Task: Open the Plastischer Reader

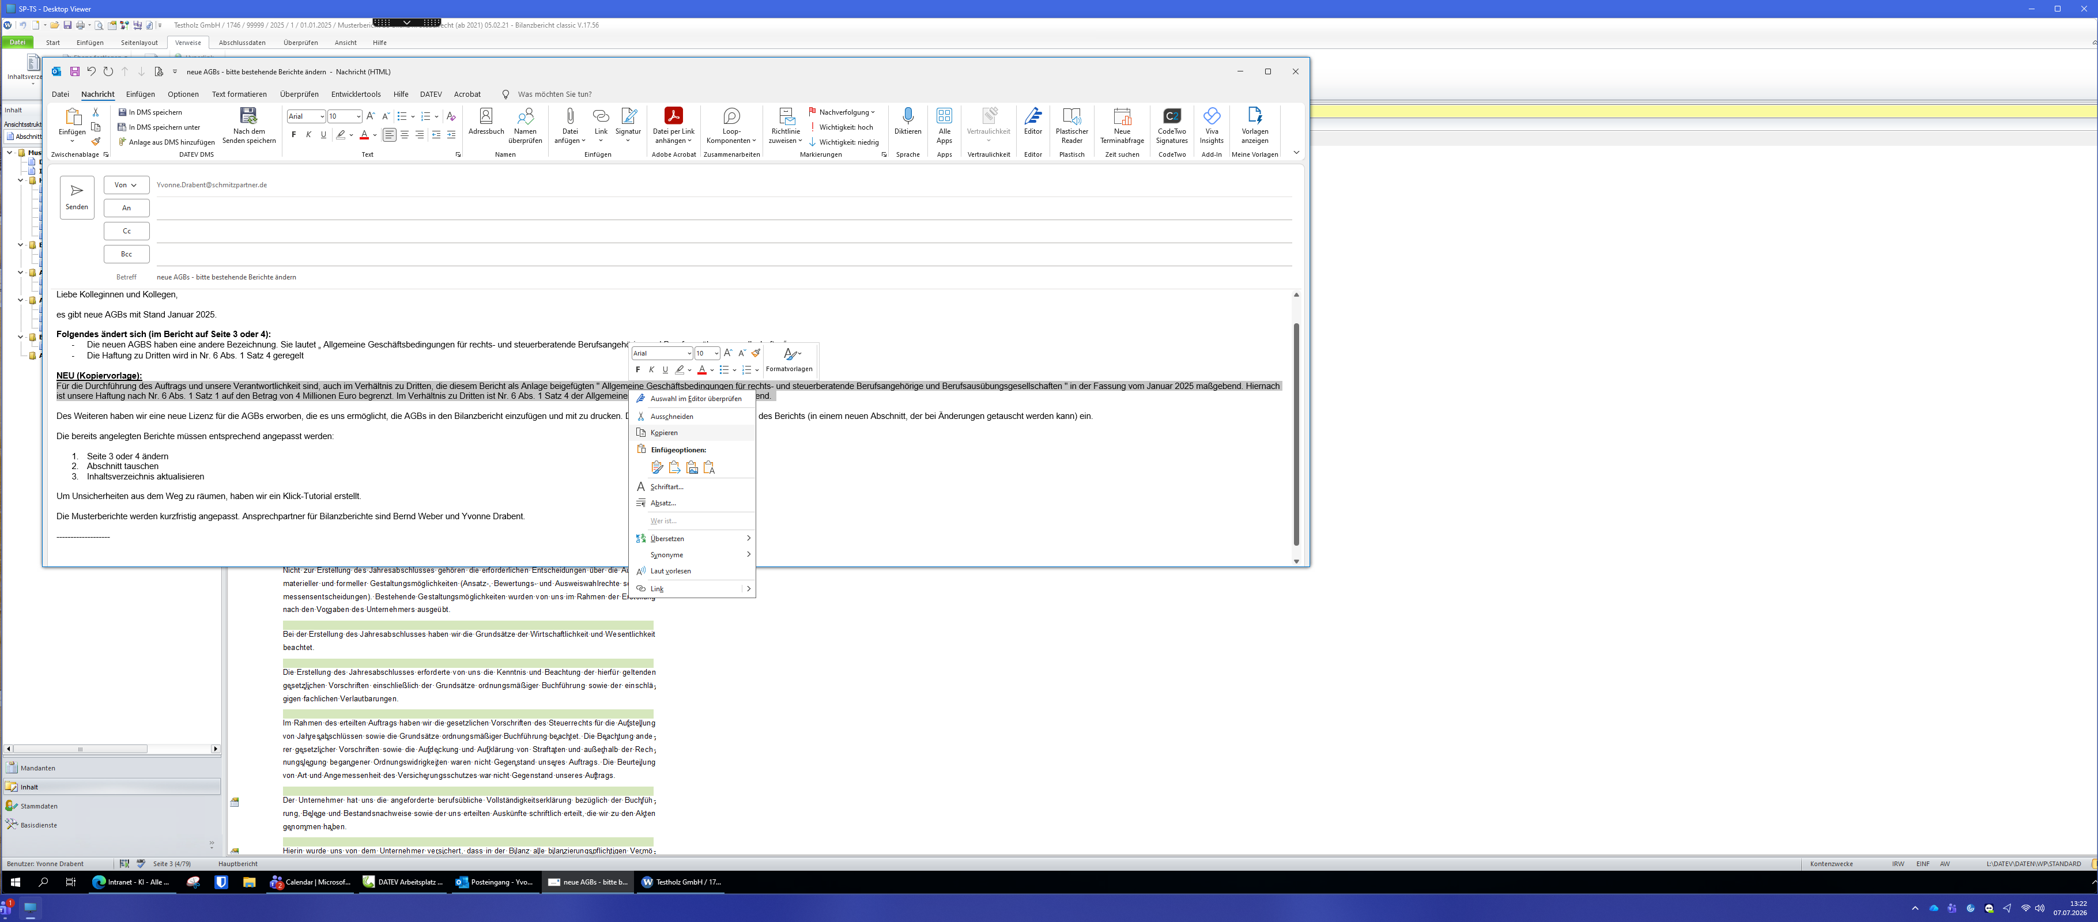Action: pyautogui.click(x=1072, y=126)
